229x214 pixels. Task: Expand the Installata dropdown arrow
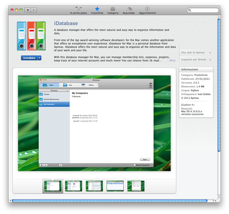[39, 58]
